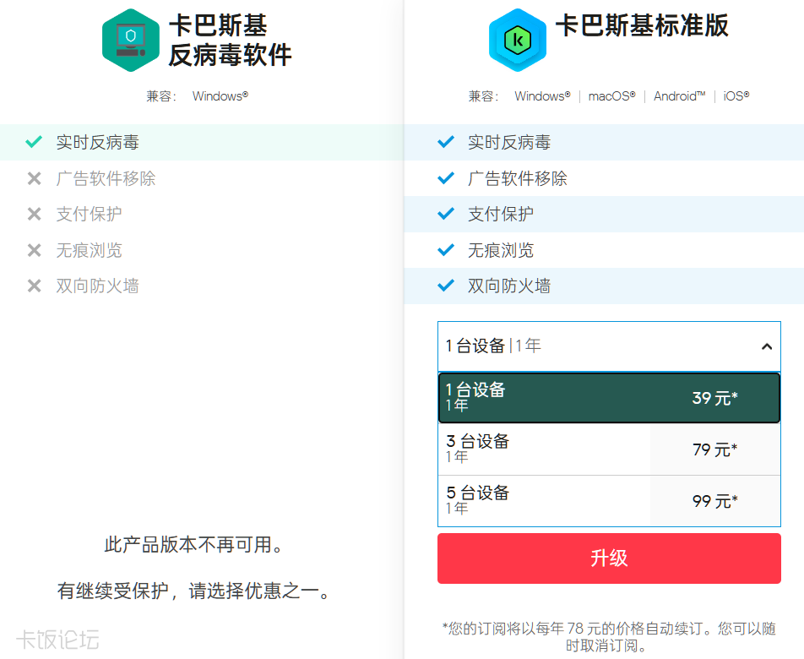Click the grayed 广告软件移除 feature text
The image size is (804, 659).
click(106, 178)
